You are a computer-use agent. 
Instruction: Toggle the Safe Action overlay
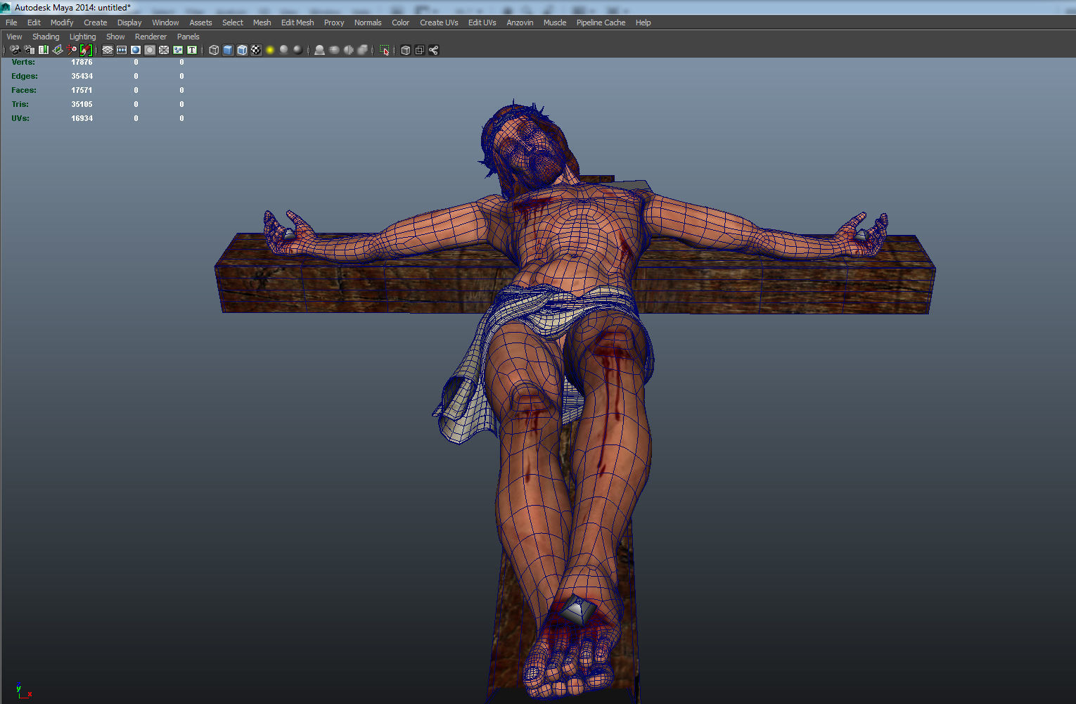click(x=178, y=50)
